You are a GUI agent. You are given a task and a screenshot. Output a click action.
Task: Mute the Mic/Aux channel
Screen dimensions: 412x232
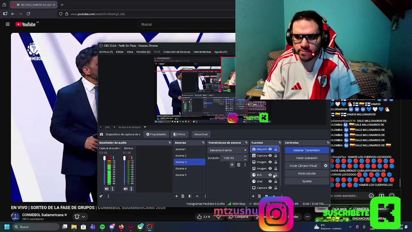126,189
